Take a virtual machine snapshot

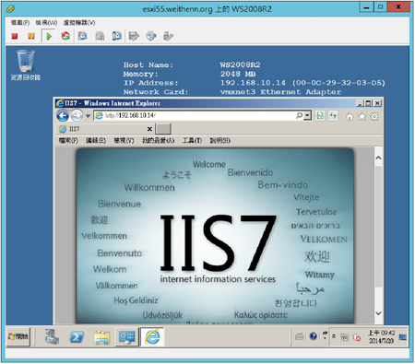click(x=82, y=36)
